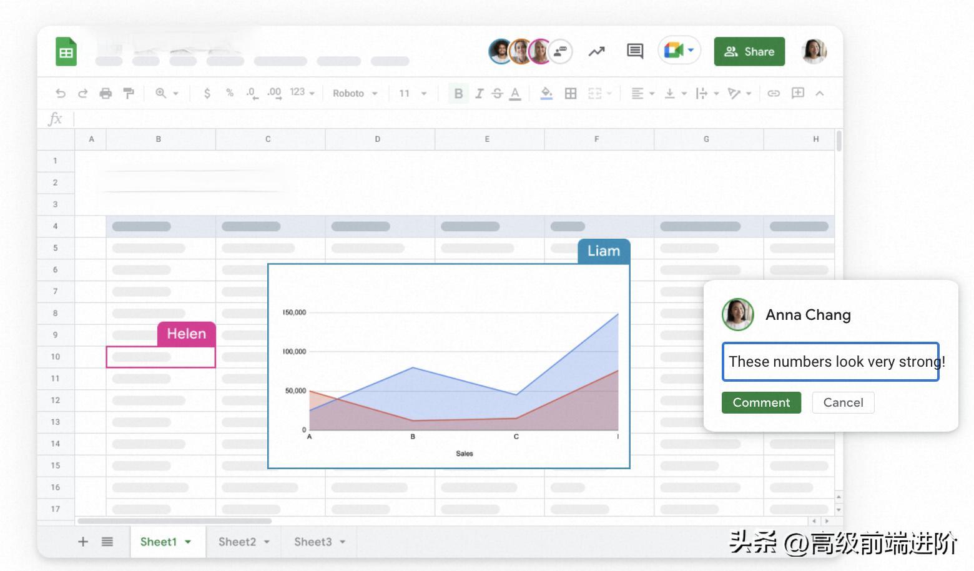Open the borders grid icon
974x571 pixels.
coord(570,93)
